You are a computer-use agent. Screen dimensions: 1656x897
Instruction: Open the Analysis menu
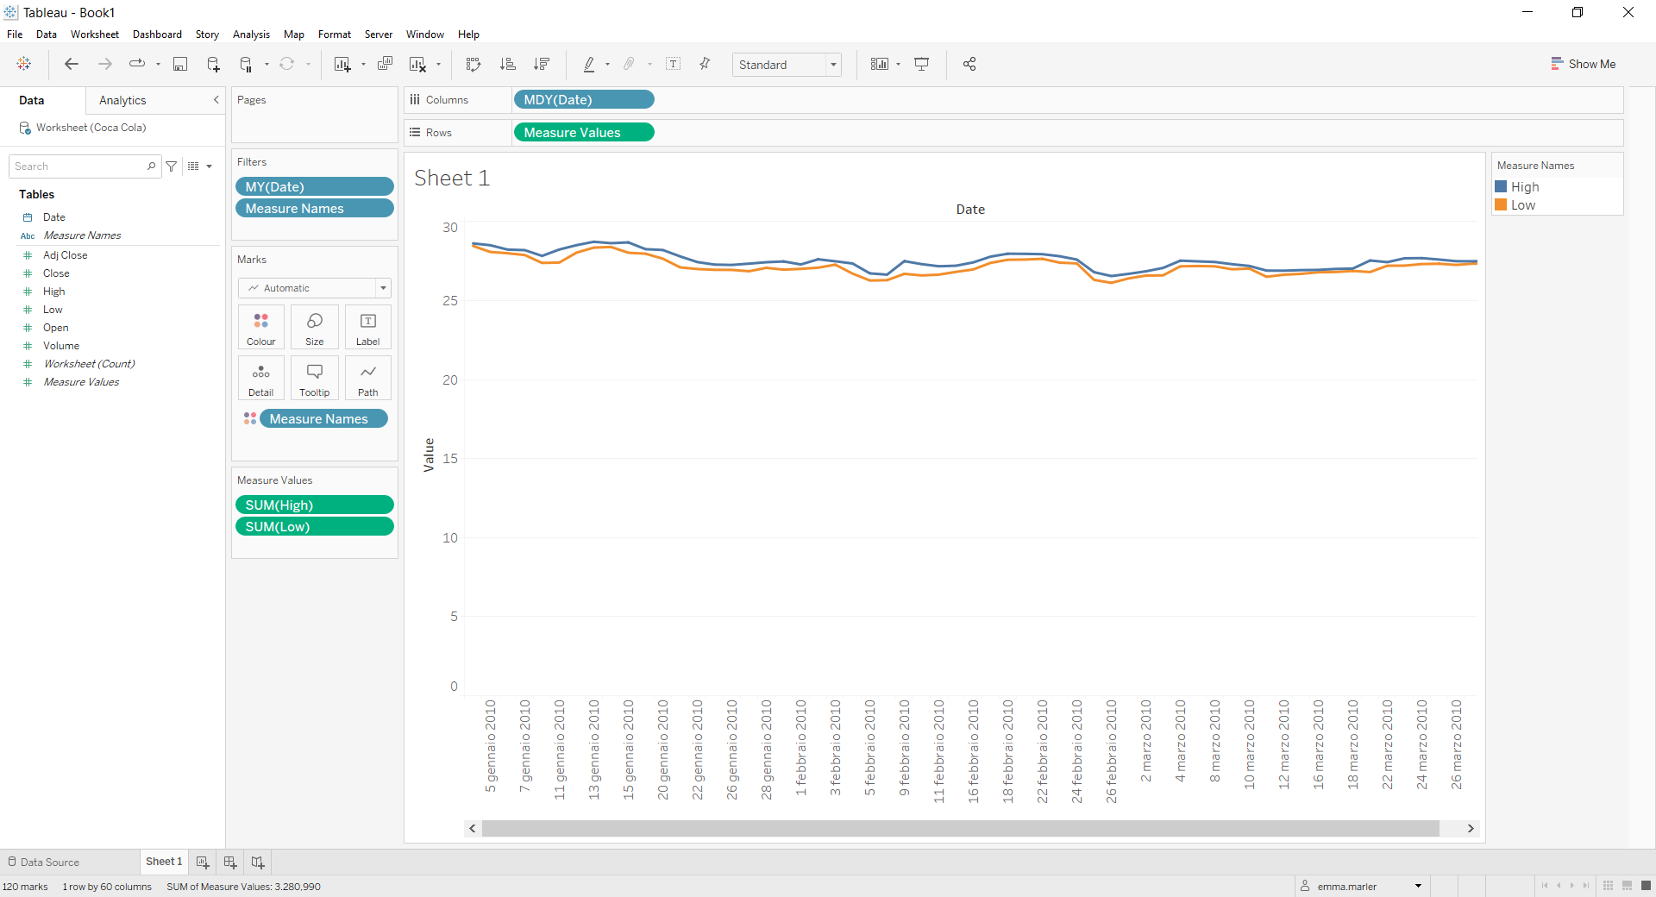[x=251, y=34]
